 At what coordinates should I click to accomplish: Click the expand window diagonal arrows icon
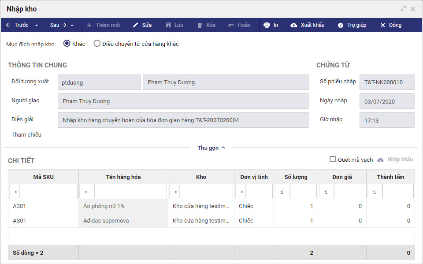(x=403, y=9)
